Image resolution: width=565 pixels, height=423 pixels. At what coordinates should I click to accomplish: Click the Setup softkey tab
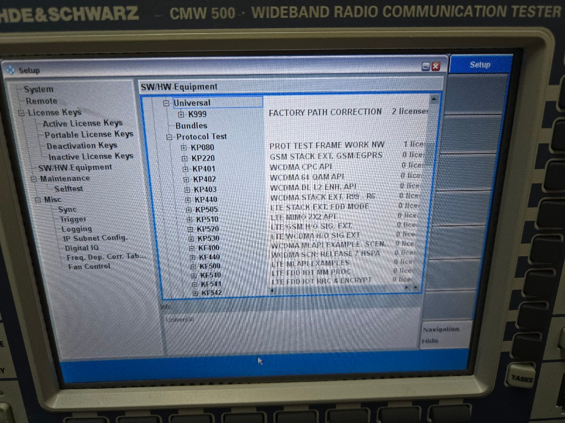[x=480, y=64]
